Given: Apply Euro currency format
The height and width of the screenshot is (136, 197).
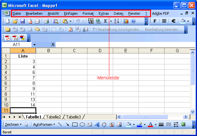Looking at the screenshot, I should tap(174, 21).
